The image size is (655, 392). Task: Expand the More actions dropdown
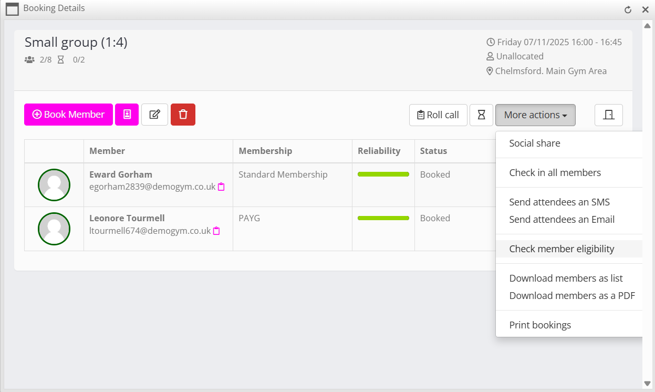point(535,115)
